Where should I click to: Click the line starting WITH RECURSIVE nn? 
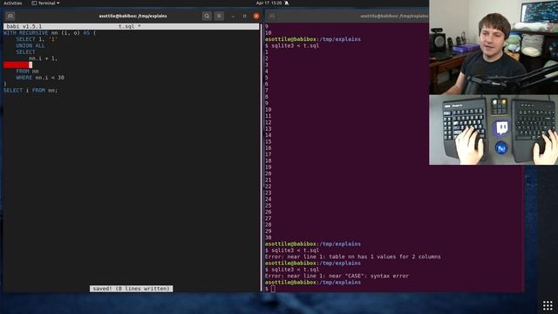[x=50, y=33]
